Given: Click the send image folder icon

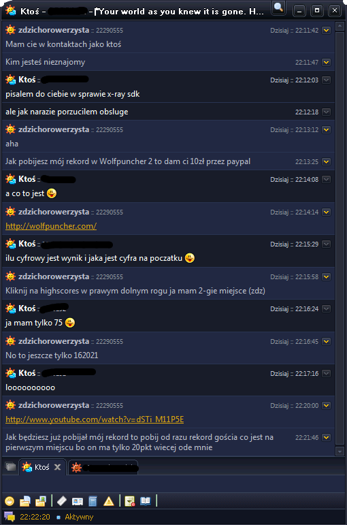Looking at the screenshot, I should pyautogui.click(x=41, y=501).
